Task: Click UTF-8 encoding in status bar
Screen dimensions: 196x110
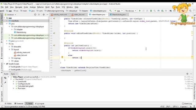Action: (x=175, y=107)
